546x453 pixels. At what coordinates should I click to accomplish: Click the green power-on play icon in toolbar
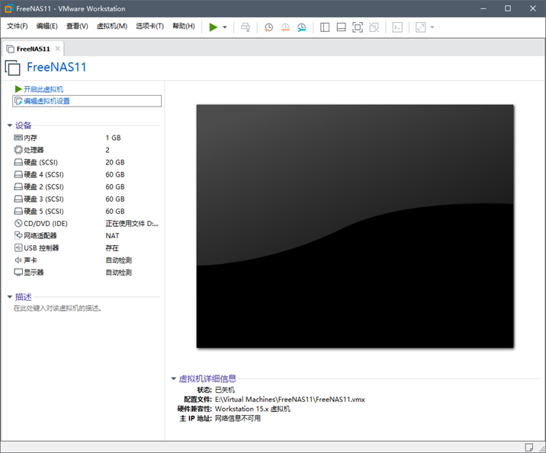pos(213,27)
